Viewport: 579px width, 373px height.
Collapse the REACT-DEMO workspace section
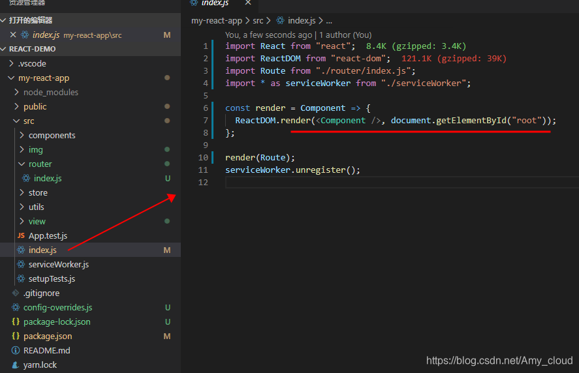tap(3, 49)
